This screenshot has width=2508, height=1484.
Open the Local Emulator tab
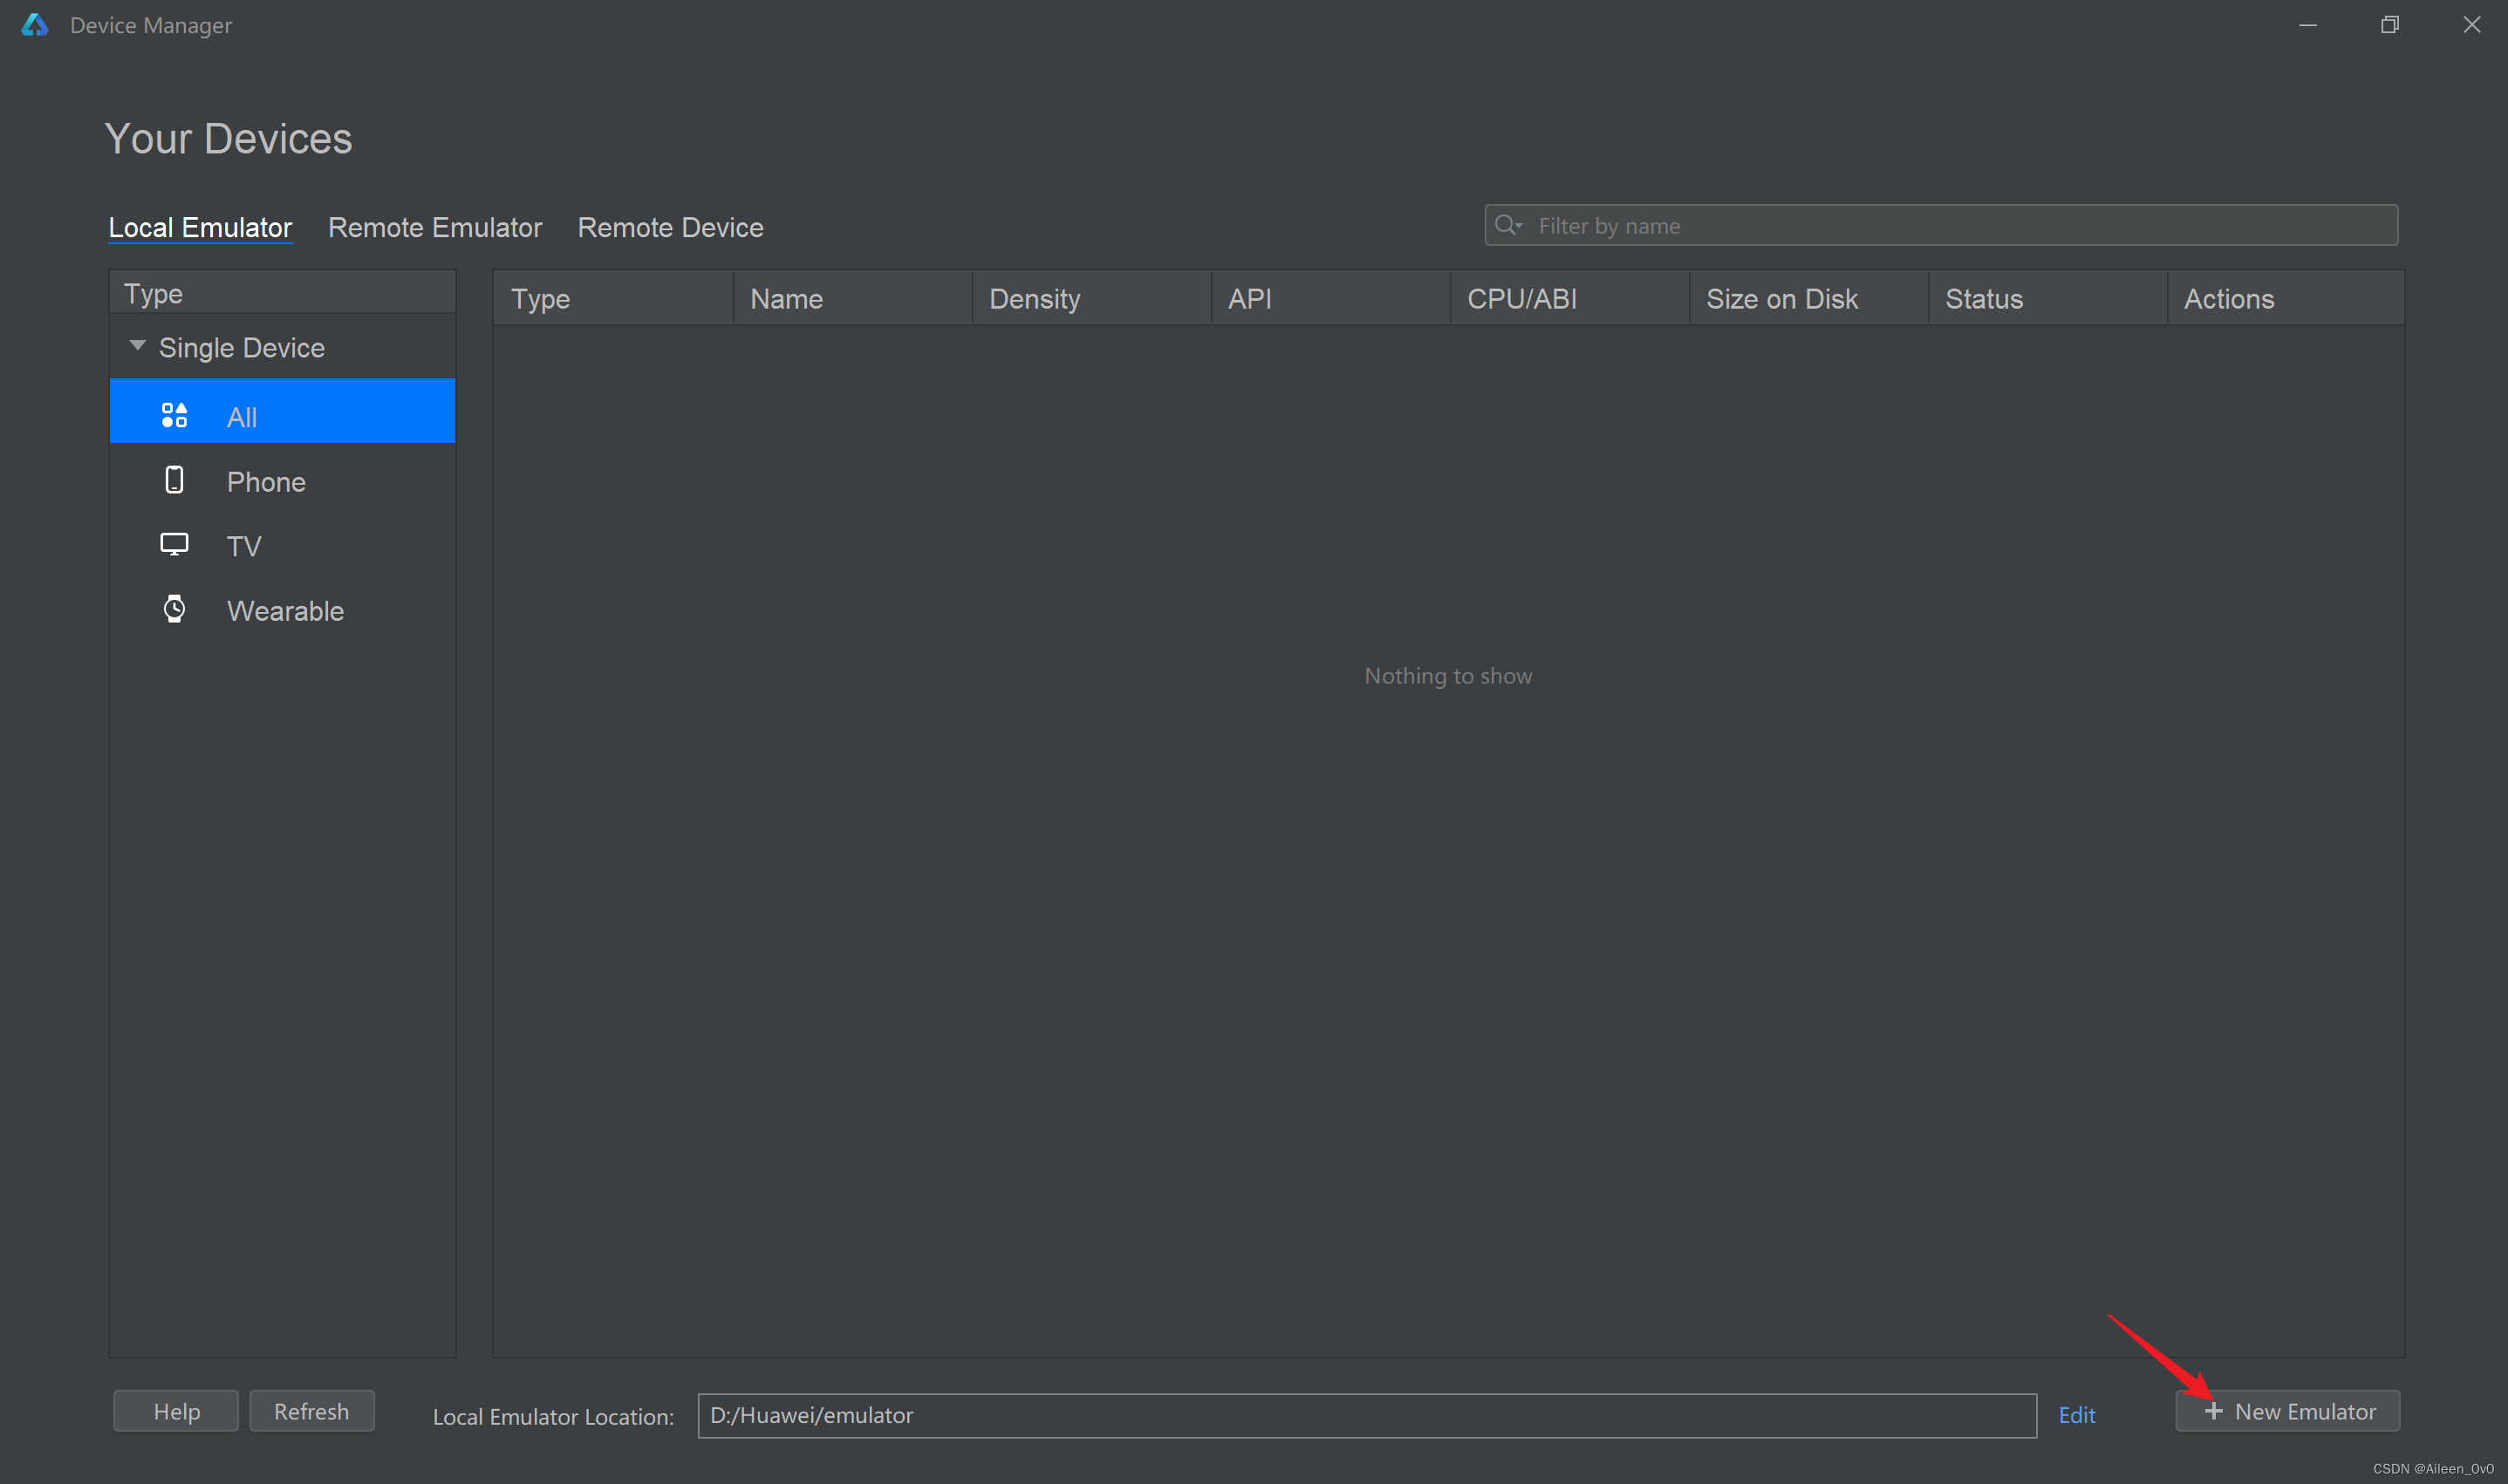point(200,226)
